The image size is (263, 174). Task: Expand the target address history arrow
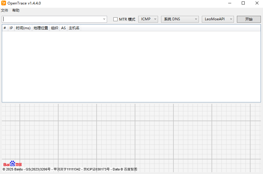pyautogui.click(x=104, y=19)
